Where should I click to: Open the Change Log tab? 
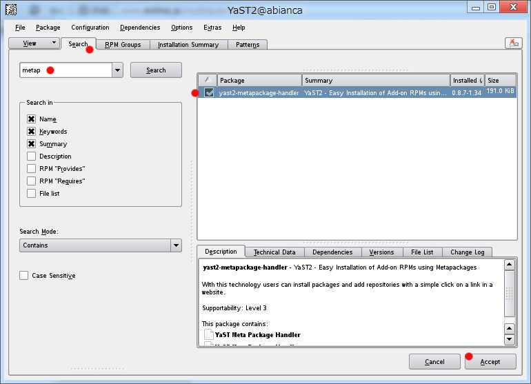point(468,252)
